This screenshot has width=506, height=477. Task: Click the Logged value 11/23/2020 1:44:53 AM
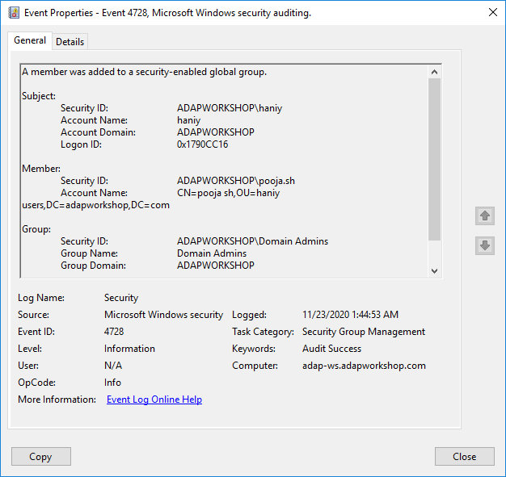click(x=351, y=315)
